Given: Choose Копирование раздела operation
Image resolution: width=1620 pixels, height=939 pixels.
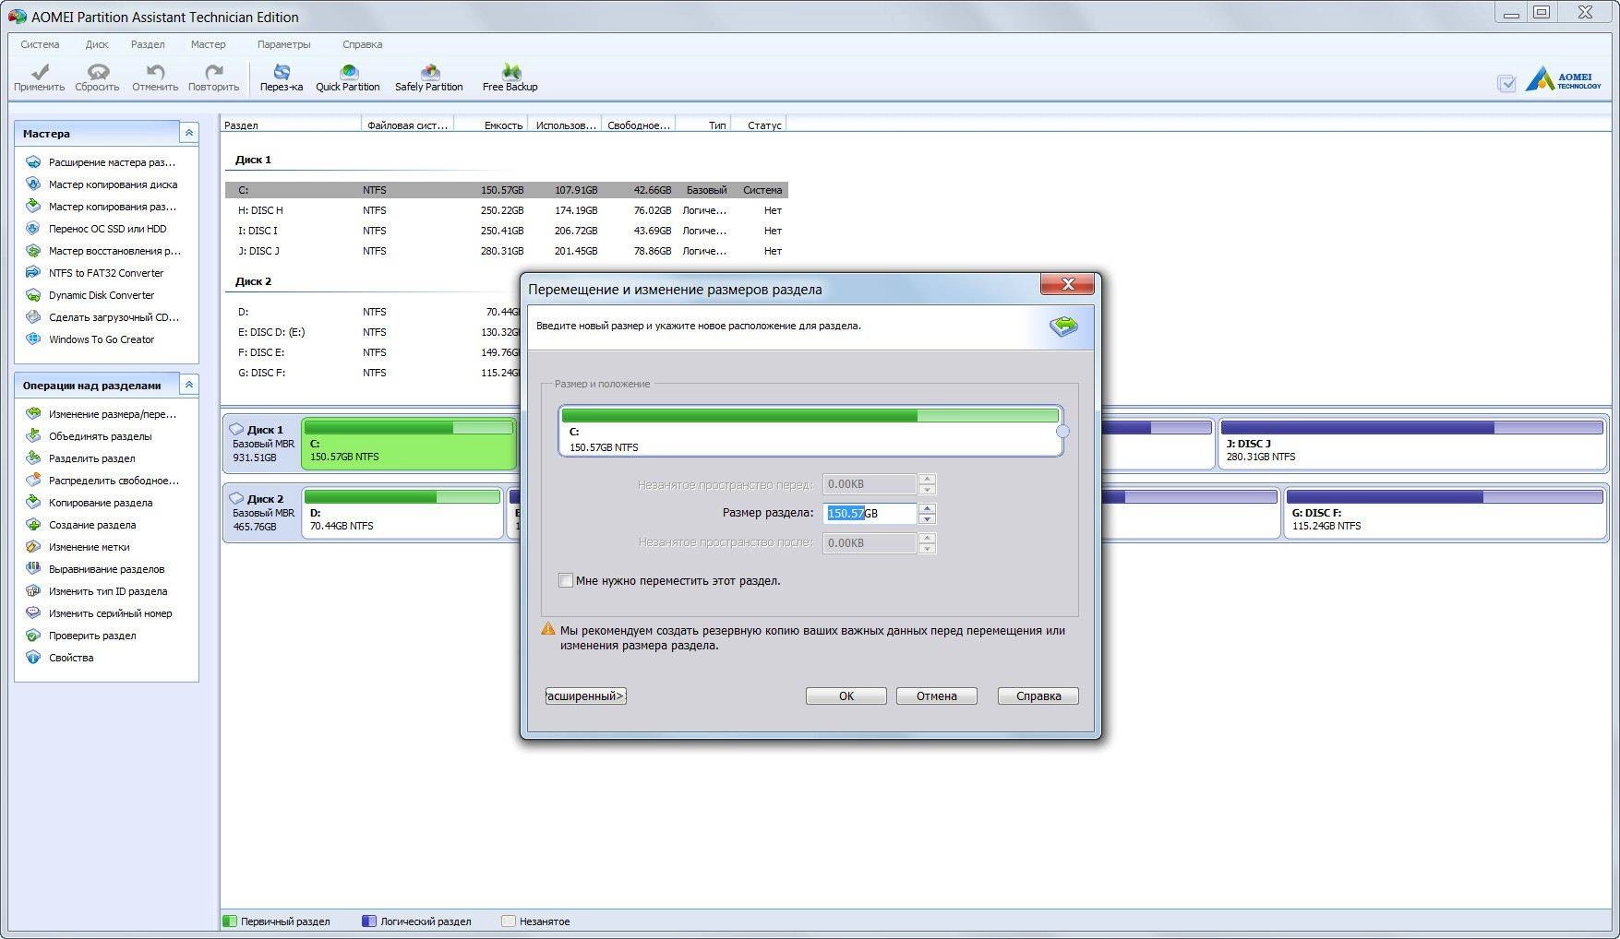Looking at the screenshot, I should (90, 503).
